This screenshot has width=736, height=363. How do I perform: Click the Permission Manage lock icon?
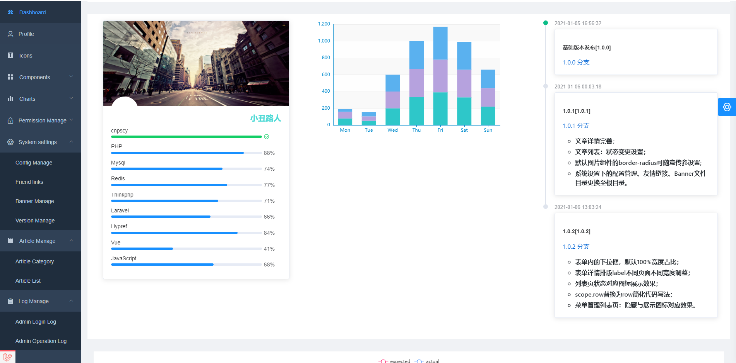coord(10,120)
